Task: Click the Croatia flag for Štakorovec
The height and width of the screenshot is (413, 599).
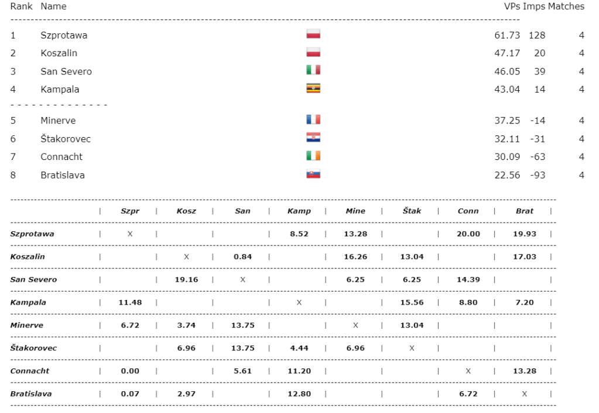Action: tap(313, 138)
